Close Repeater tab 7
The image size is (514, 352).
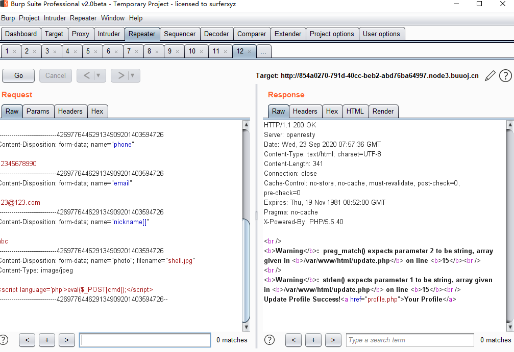click(x=136, y=51)
